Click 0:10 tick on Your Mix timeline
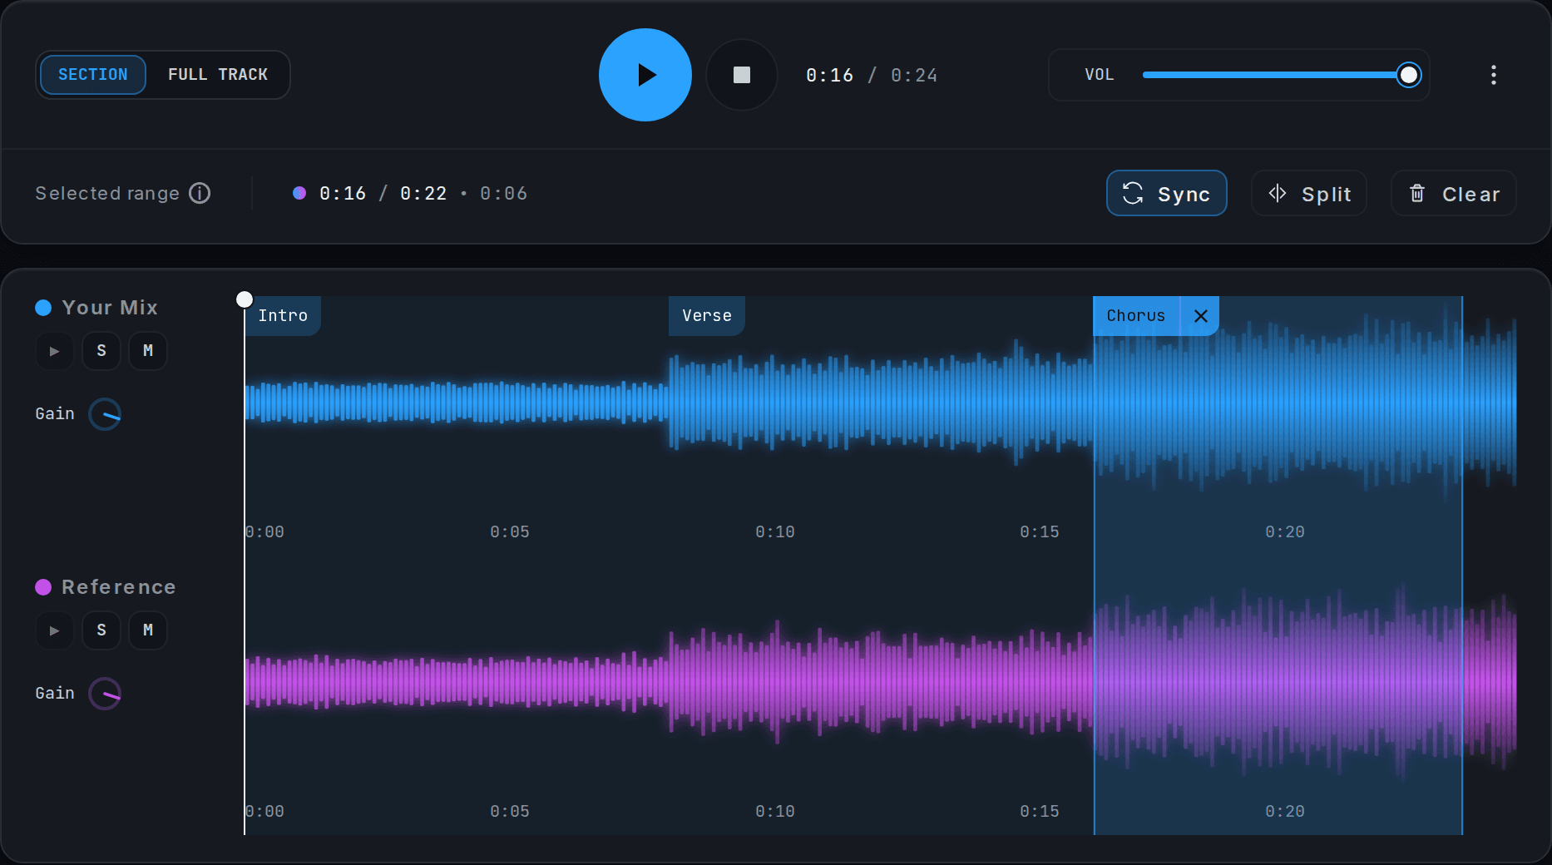This screenshot has width=1552, height=865. [775, 532]
